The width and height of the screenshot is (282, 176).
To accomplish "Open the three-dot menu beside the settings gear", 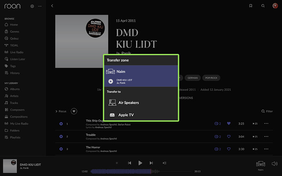I will click(x=40, y=6).
